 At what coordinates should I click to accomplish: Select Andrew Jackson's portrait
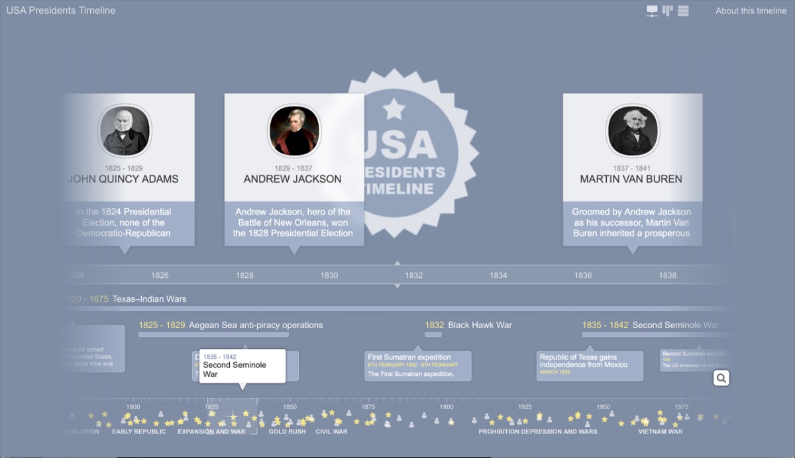[x=295, y=131]
